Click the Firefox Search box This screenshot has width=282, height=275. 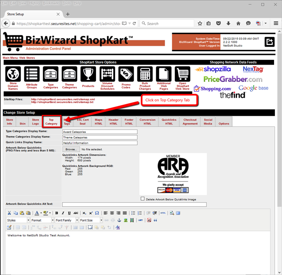(167, 23)
